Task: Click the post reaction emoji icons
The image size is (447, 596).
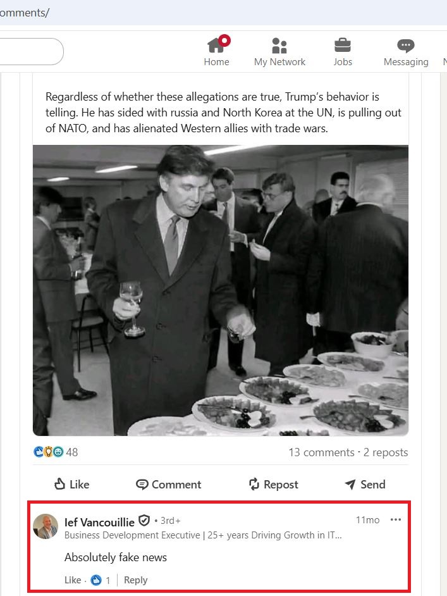Action: 49,452
